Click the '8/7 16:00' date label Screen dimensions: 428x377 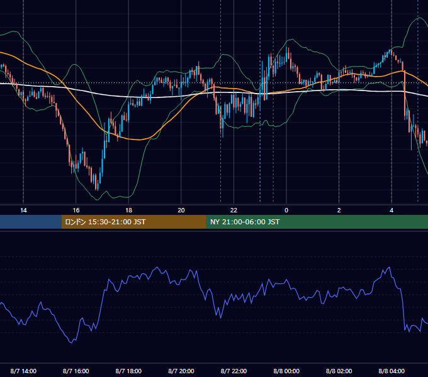tap(76, 371)
